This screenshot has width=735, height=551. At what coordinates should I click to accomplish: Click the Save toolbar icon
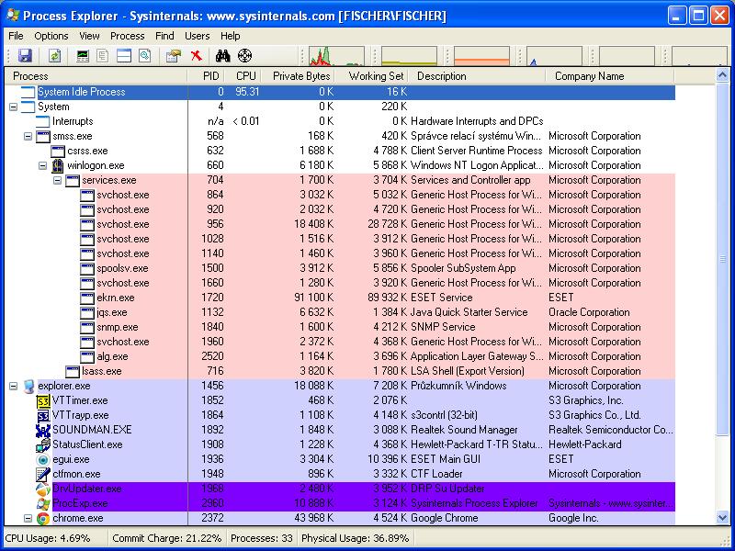click(25, 56)
